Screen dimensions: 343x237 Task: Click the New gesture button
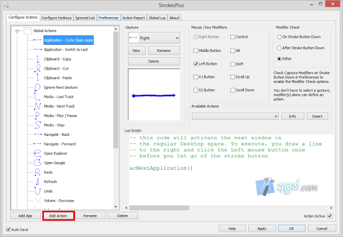(x=136, y=50)
